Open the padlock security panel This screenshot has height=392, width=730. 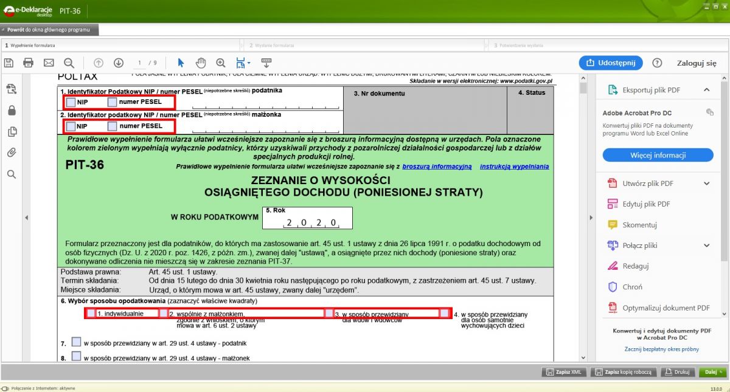11,111
